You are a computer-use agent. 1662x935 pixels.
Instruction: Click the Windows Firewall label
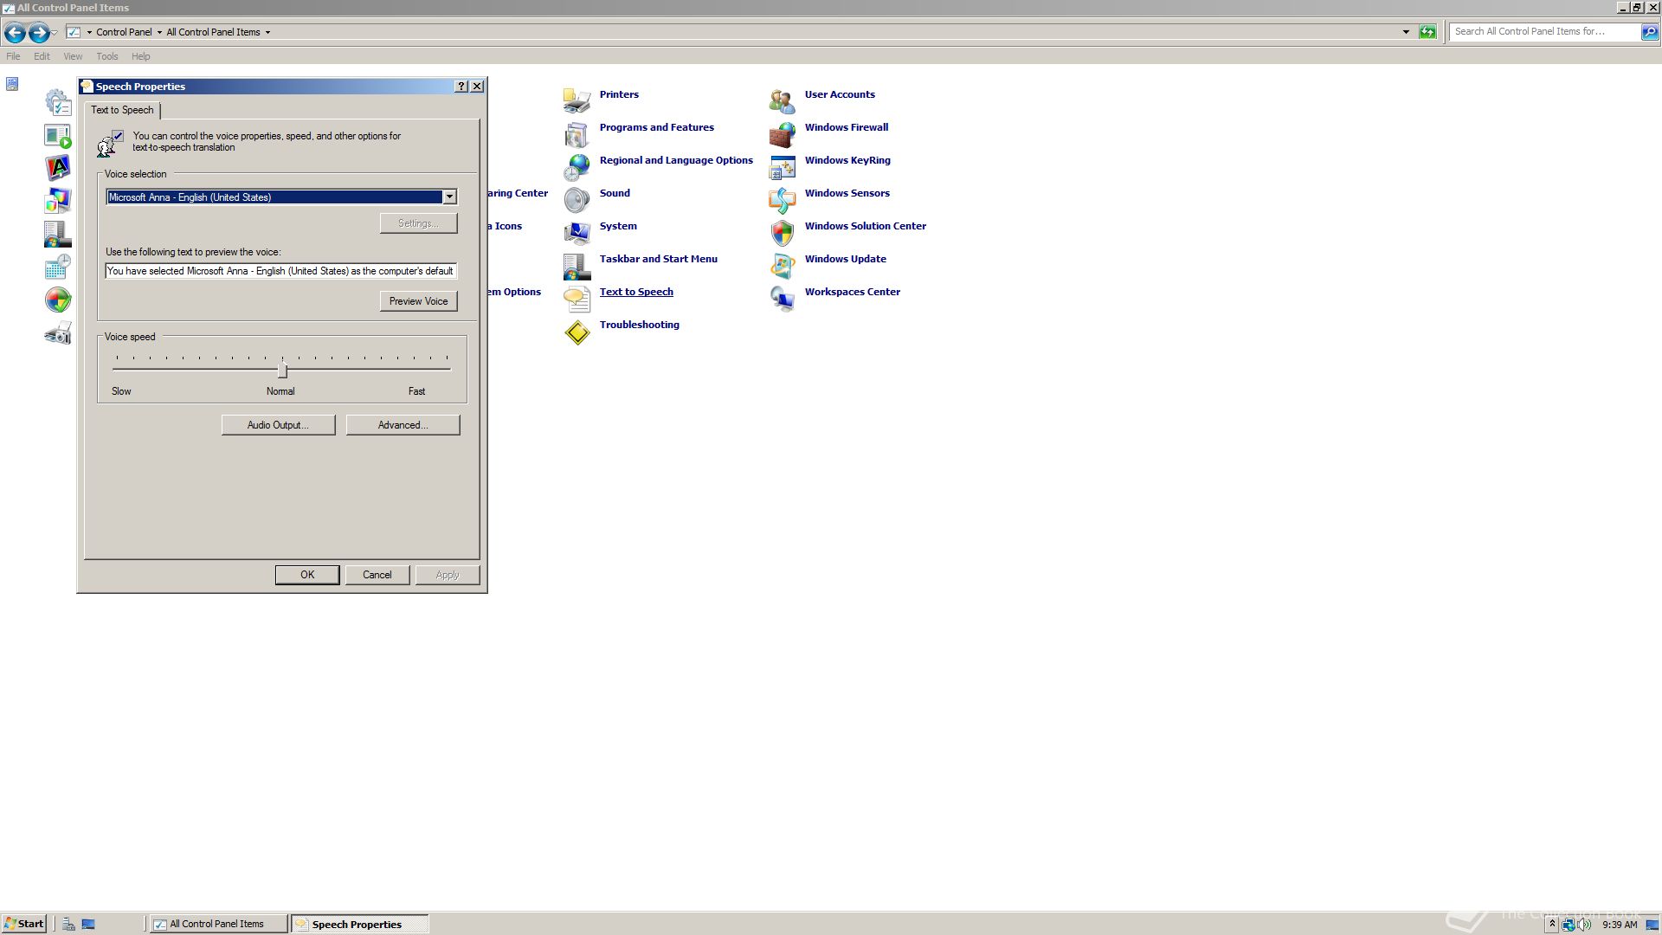(x=847, y=127)
